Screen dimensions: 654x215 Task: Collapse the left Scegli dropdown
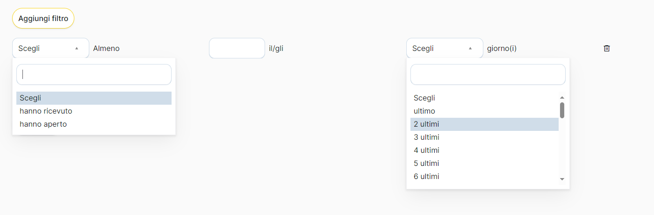pos(50,48)
